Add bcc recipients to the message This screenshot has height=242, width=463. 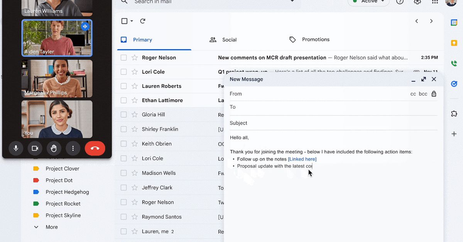click(423, 94)
